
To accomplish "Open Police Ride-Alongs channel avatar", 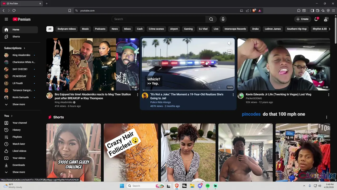I will pos(145,96).
